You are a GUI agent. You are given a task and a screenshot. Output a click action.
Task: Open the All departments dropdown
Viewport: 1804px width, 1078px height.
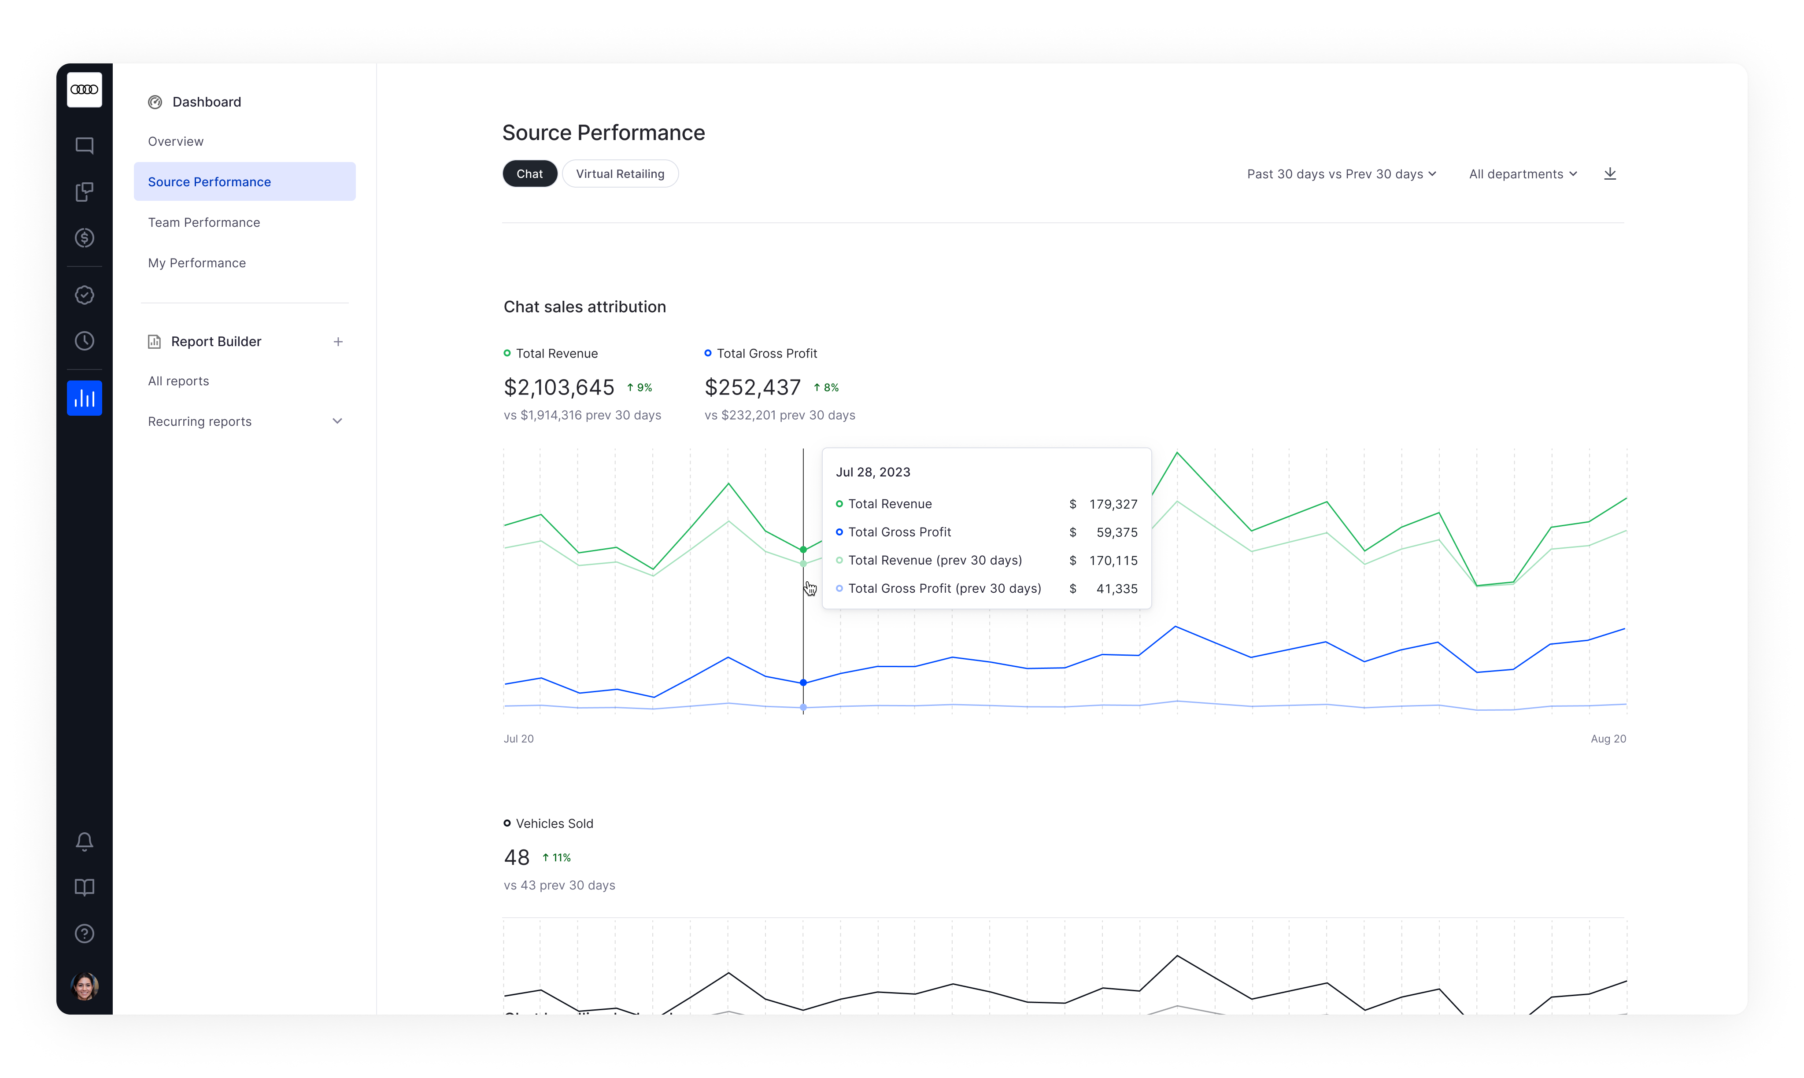[x=1523, y=174]
